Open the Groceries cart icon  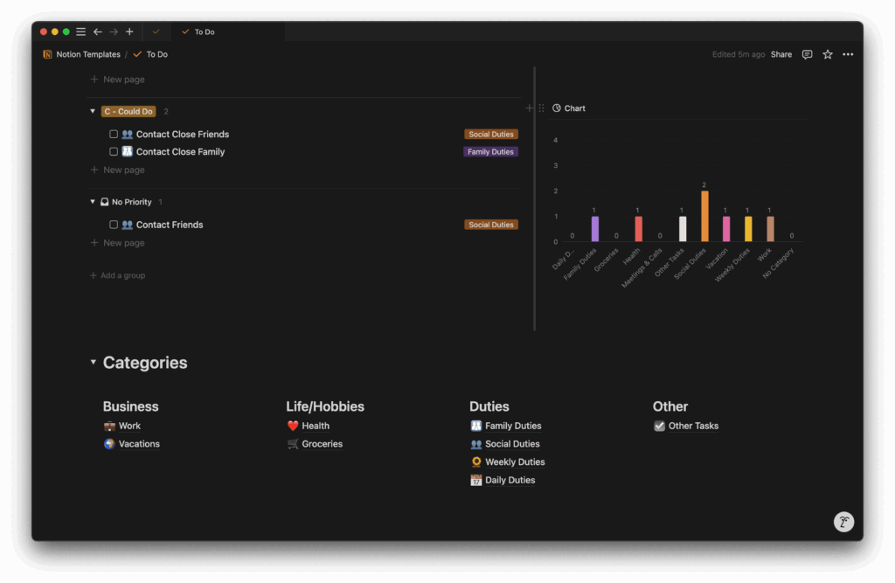[x=293, y=444]
